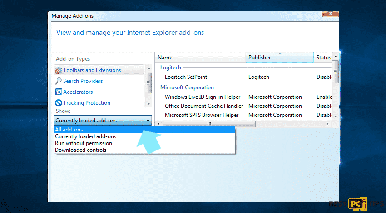Click the horizontal scrollbar thumb
The width and height of the screenshot is (386, 213).
pyautogui.click(x=209, y=124)
